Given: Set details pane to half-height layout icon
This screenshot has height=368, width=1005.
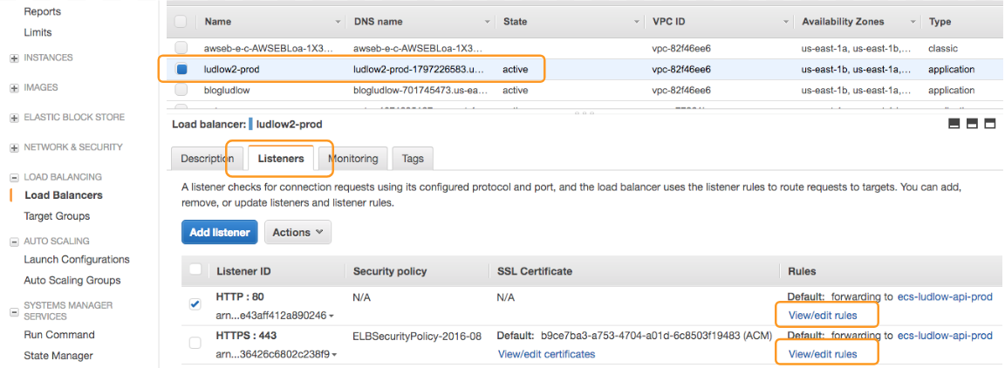Looking at the screenshot, I should [972, 124].
